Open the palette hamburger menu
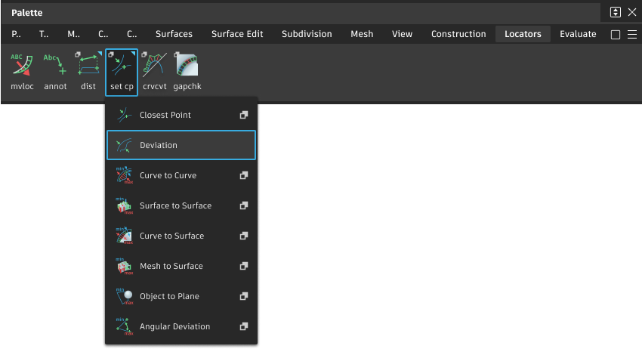The image size is (642, 355). click(x=632, y=35)
